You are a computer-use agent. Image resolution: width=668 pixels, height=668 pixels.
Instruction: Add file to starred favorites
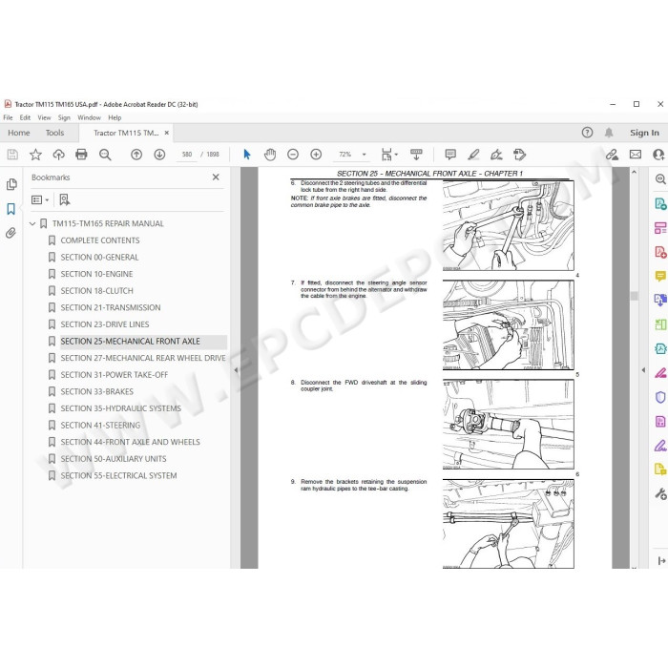pos(35,155)
